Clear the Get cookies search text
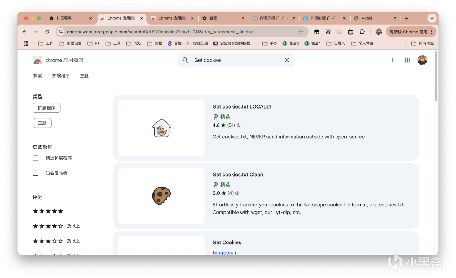456x278 pixels. point(287,60)
